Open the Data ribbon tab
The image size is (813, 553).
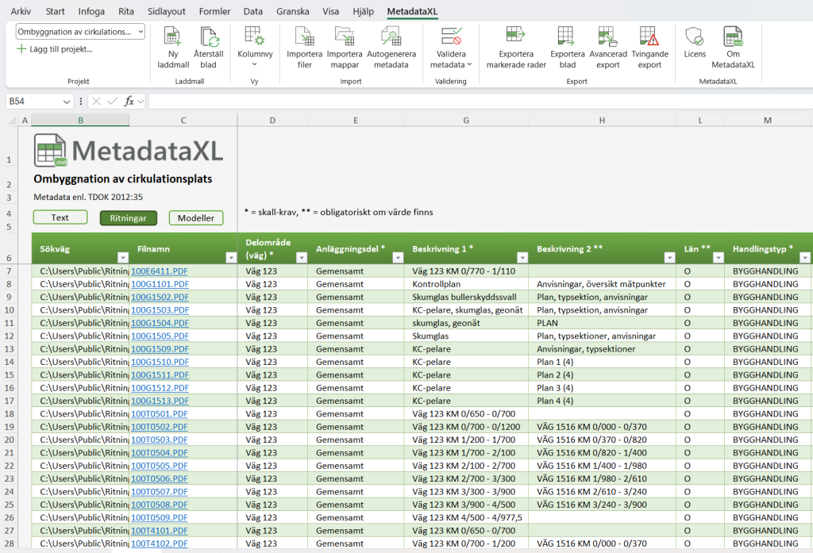[x=253, y=11]
